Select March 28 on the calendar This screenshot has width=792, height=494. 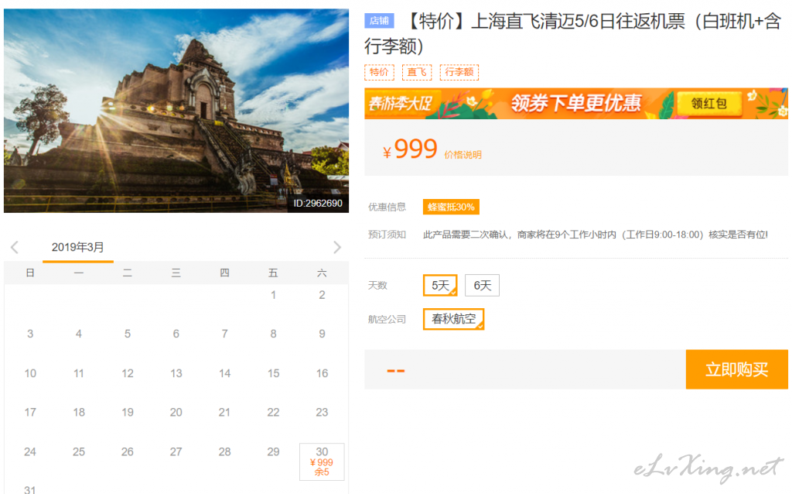(x=225, y=452)
